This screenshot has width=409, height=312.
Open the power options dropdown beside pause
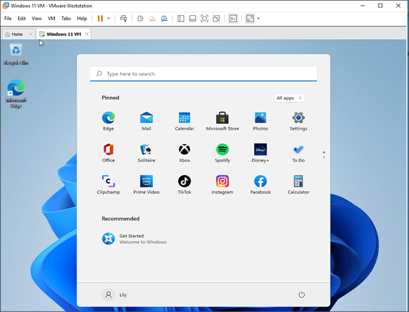108,19
